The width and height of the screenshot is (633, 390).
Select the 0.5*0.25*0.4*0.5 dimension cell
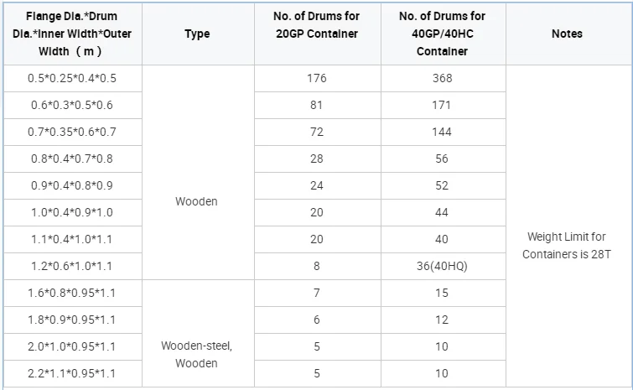[72, 78]
